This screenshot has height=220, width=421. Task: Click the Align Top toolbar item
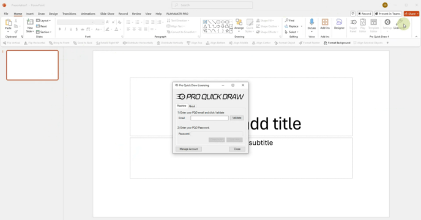point(195,43)
